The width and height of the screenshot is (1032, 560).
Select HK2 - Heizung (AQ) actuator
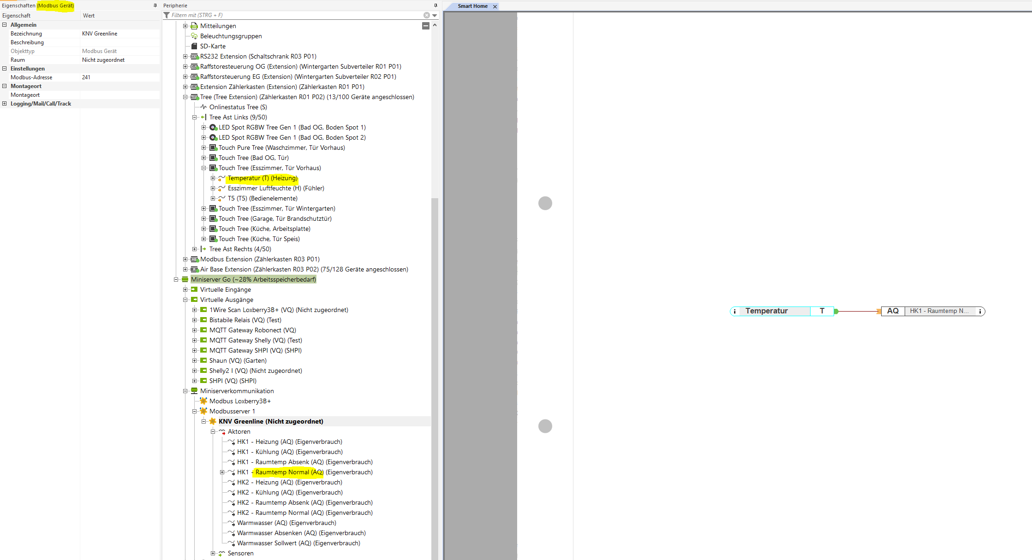289,482
